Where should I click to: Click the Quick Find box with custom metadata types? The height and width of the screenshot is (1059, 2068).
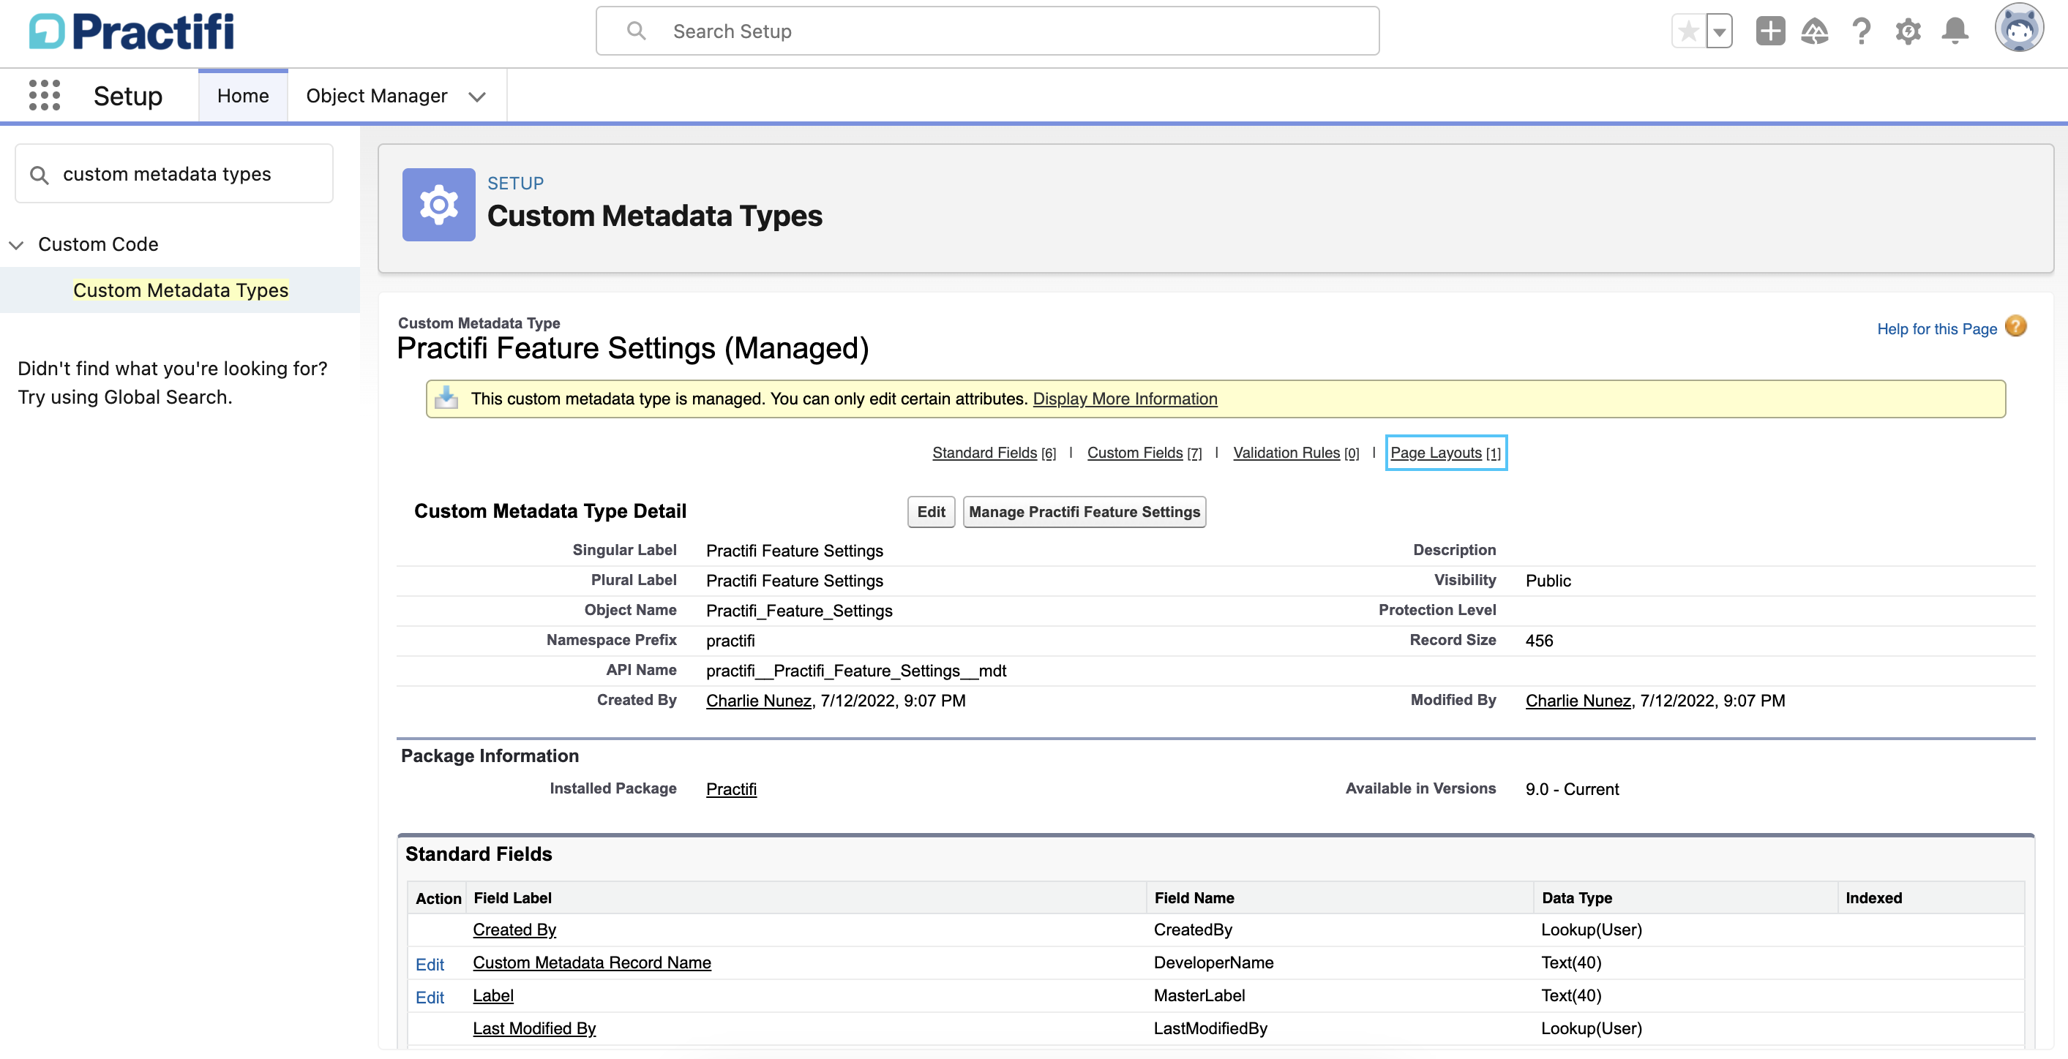[174, 174]
